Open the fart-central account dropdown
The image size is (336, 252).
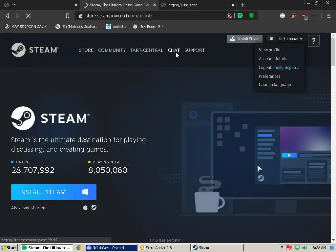coord(291,39)
